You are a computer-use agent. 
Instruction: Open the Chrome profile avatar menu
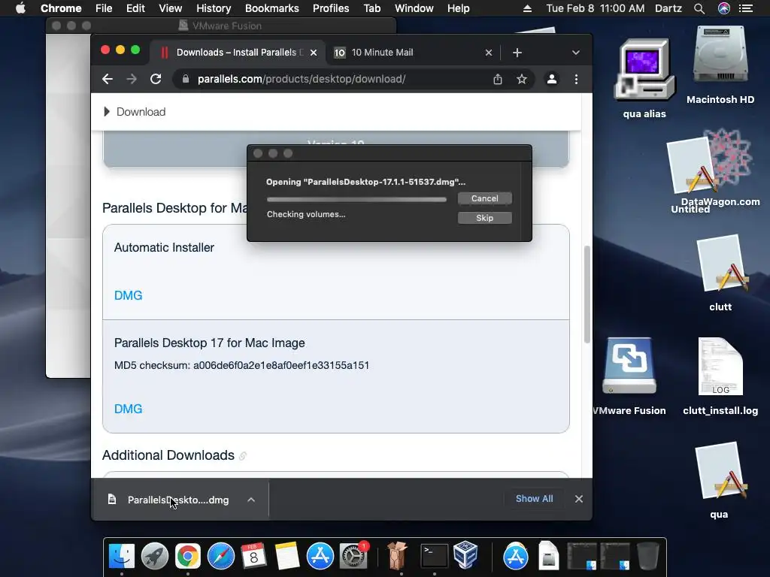tap(551, 79)
